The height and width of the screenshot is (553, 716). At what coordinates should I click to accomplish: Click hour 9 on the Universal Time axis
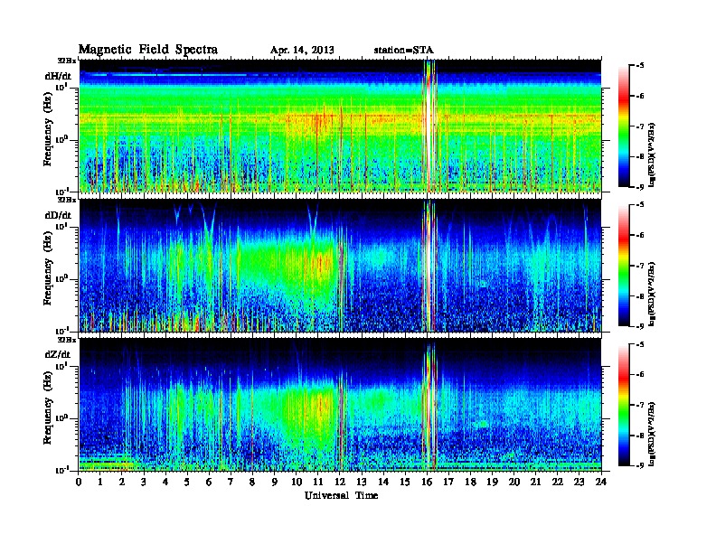tap(275, 482)
